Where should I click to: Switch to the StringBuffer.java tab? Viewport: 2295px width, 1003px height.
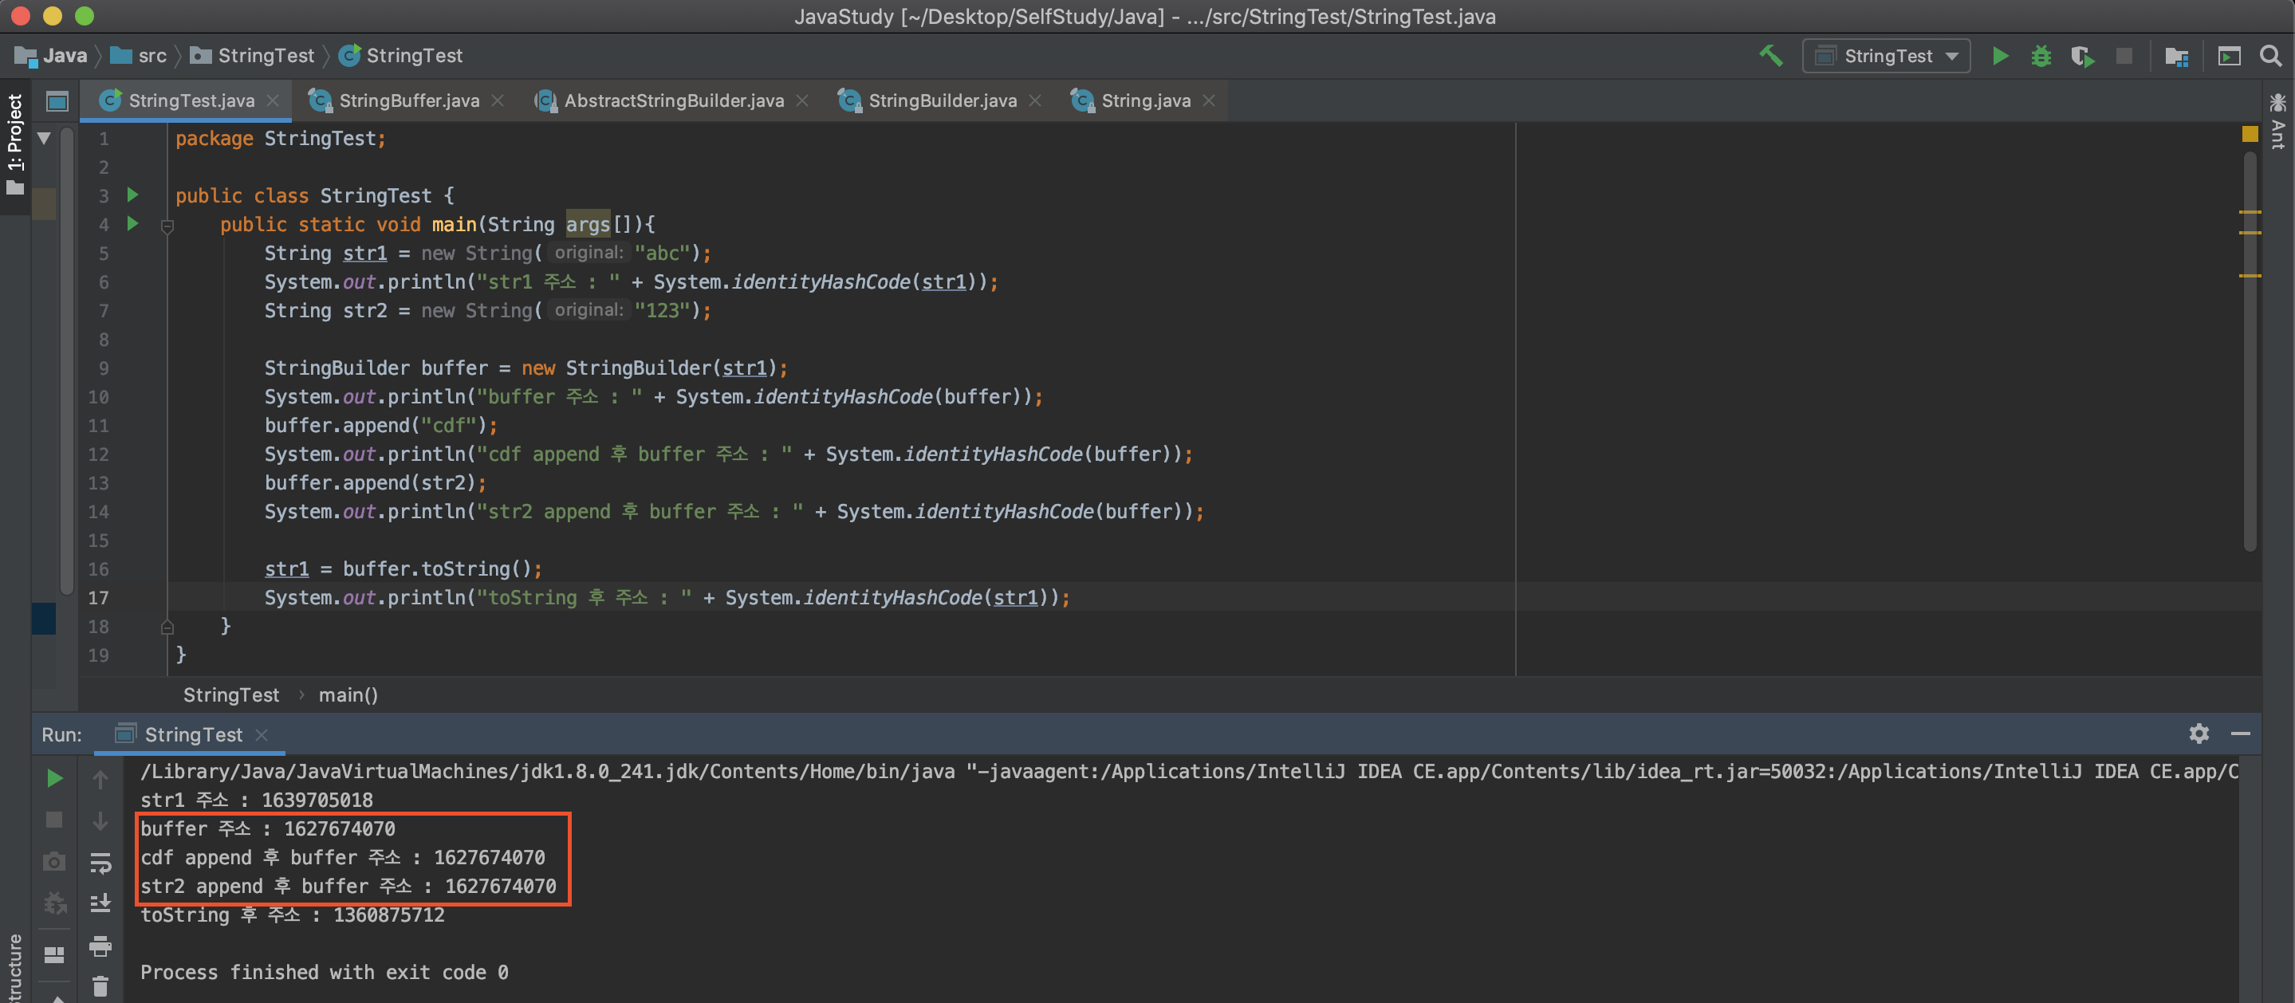click(408, 100)
